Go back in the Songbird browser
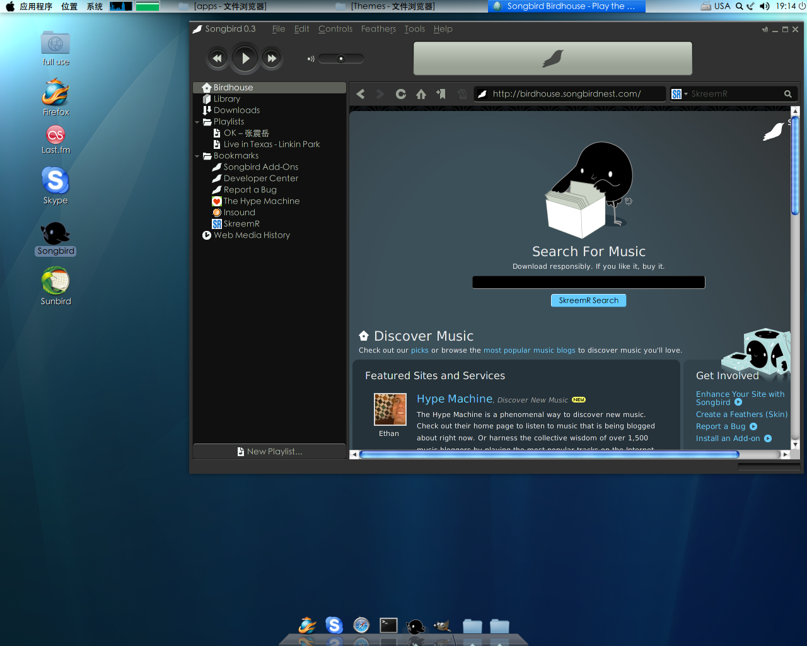This screenshot has height=646, width=807. click(x=361, y=94)
